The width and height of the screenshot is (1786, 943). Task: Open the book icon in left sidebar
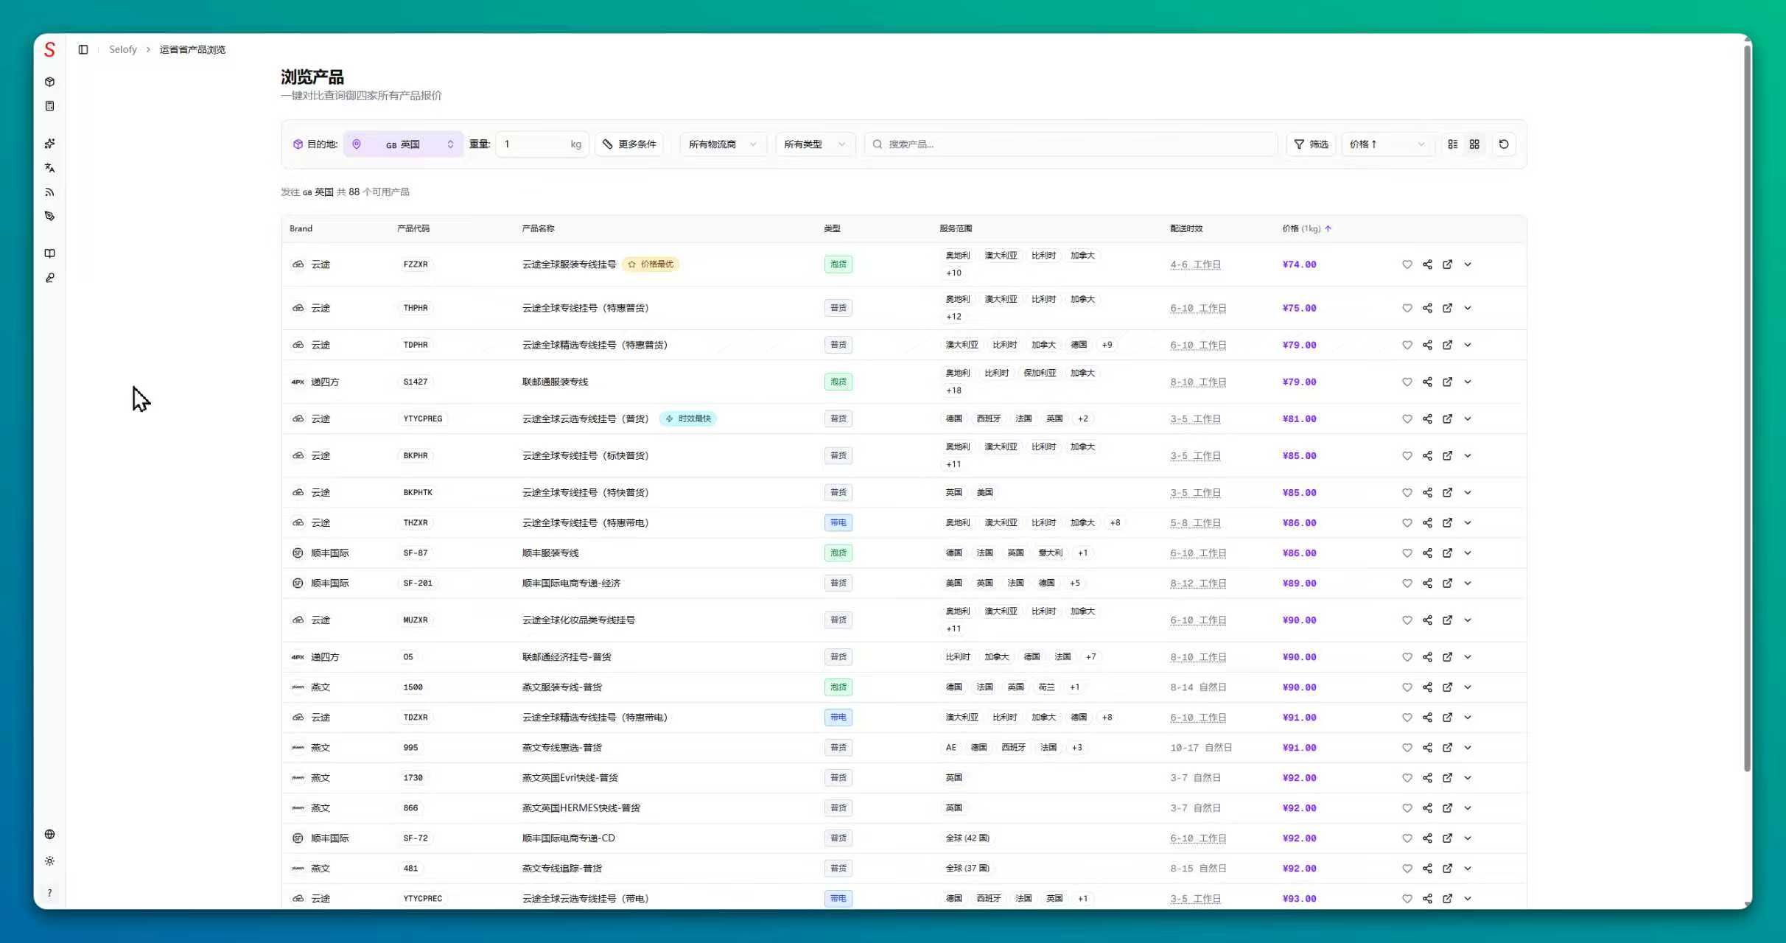coord(49,253)
